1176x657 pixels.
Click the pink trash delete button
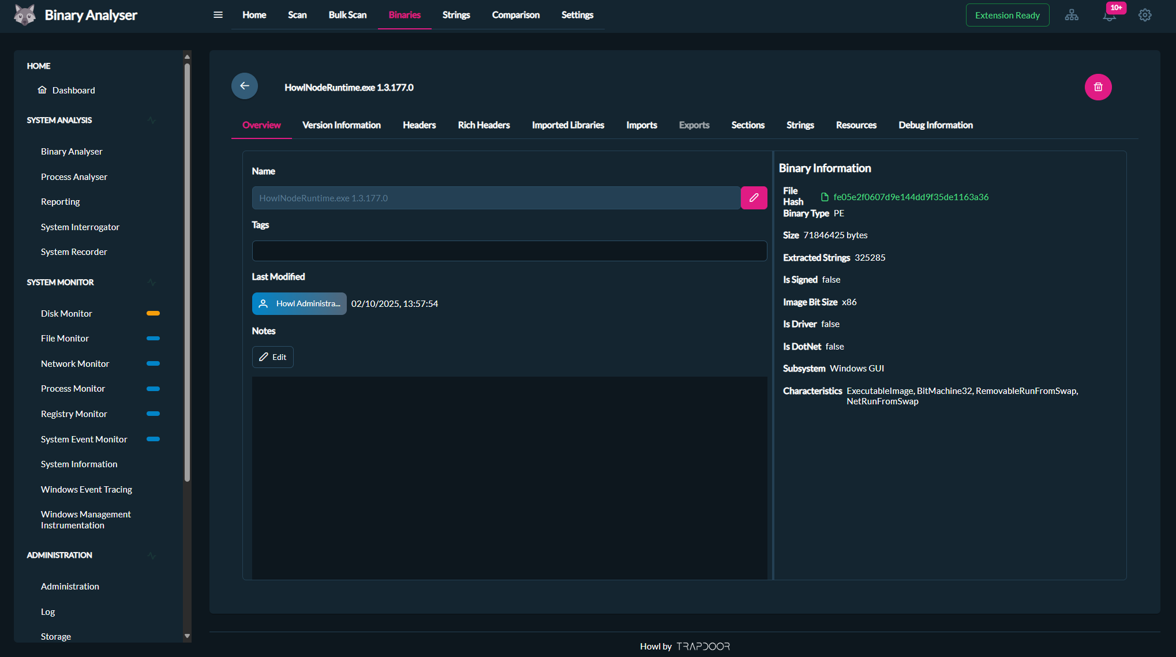[x=1098, y=87]
